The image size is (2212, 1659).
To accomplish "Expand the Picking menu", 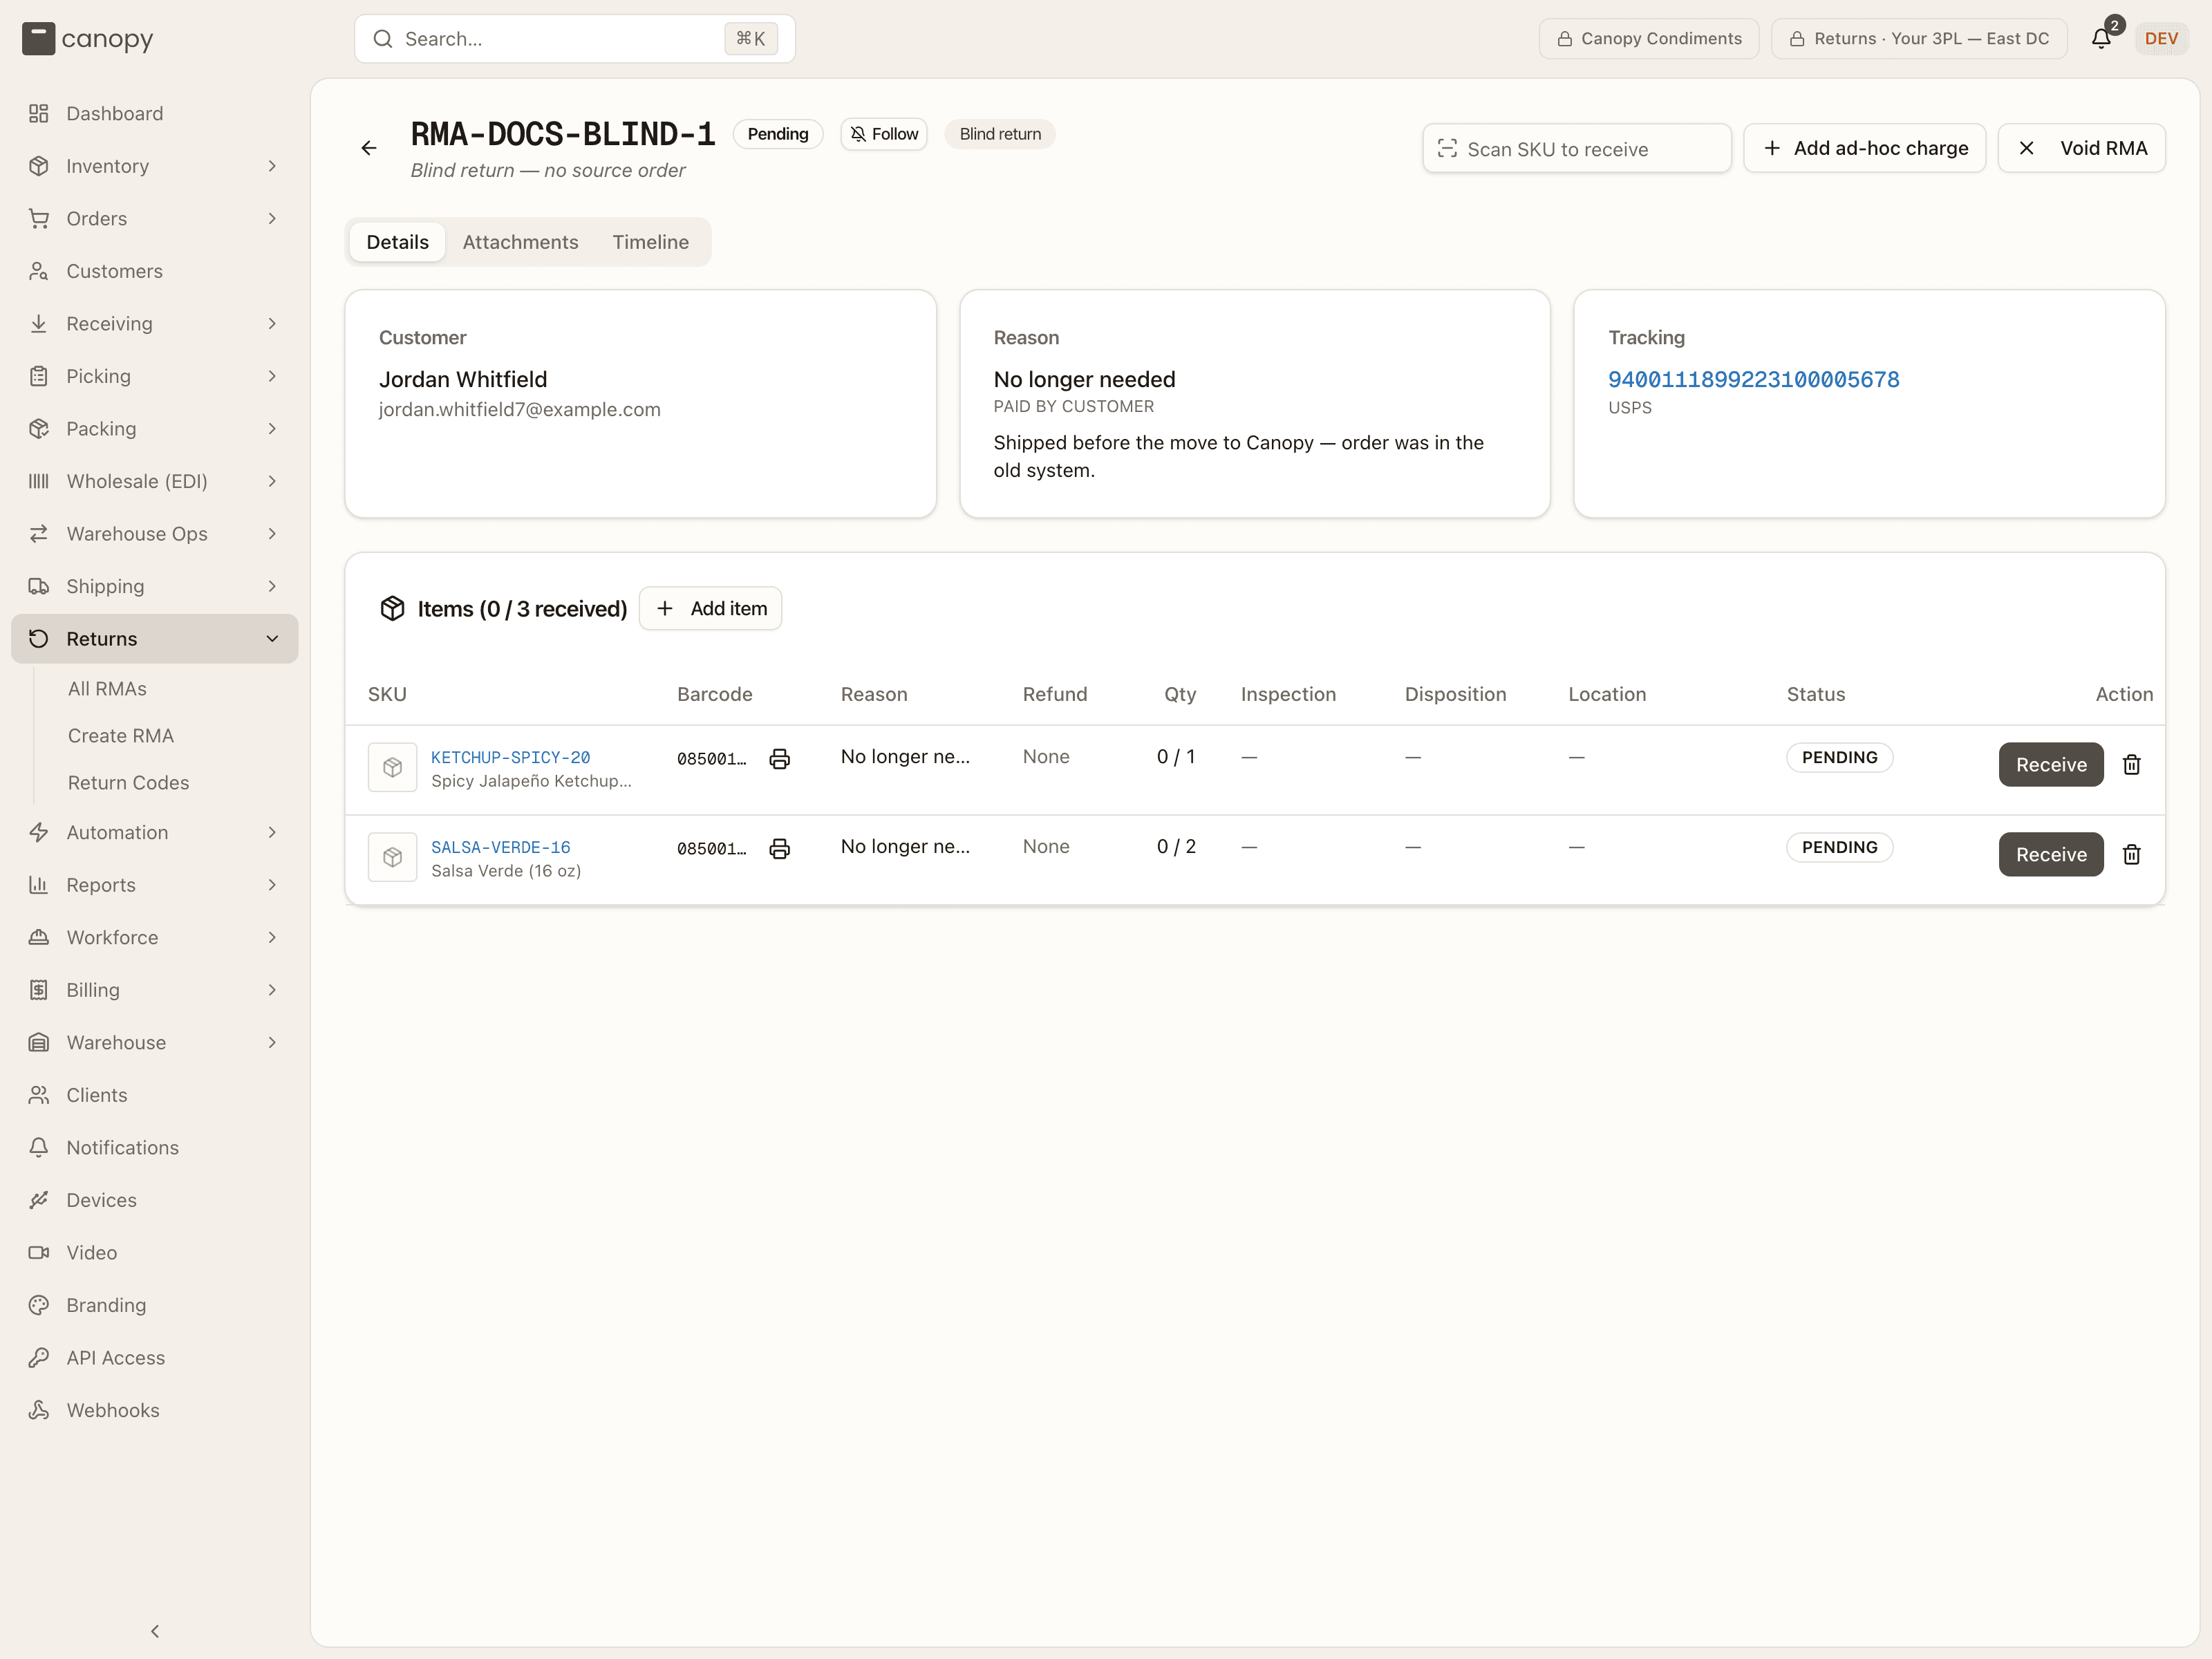I will tap(155, 376).
